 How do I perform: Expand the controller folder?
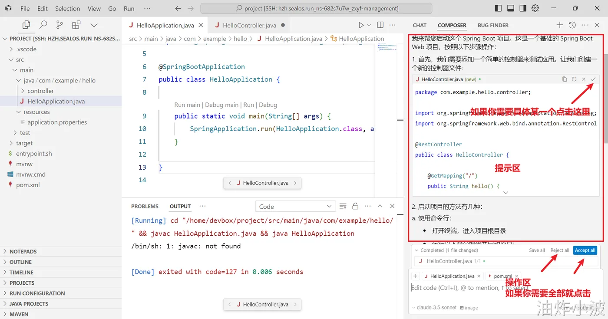click(40, 91)
